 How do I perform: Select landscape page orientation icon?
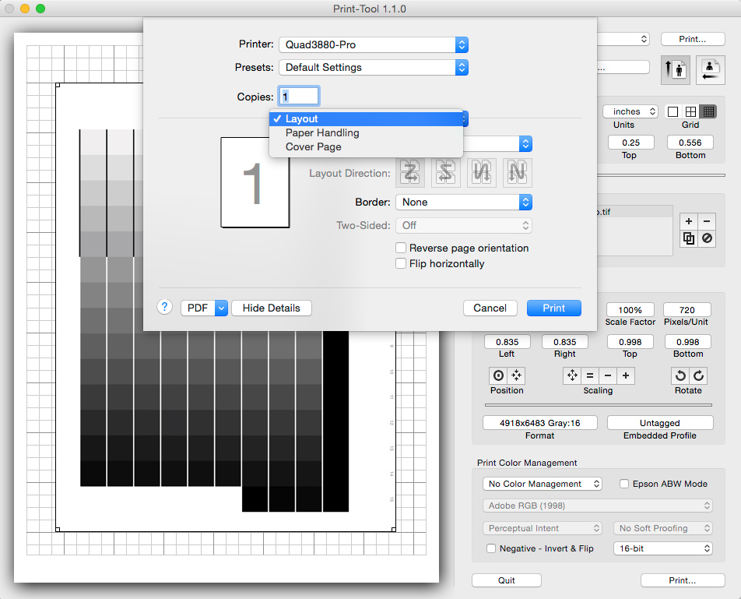(710, 69)
